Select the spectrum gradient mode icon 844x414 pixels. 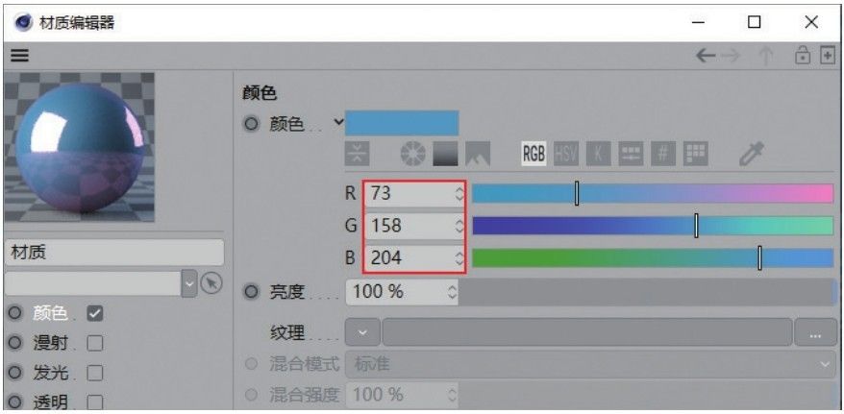[446, 155]
